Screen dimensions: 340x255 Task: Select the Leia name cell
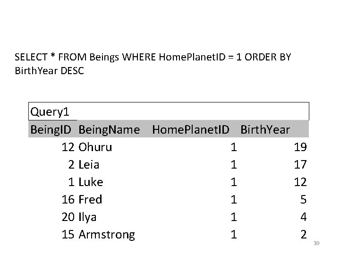[x=89, y=165]
